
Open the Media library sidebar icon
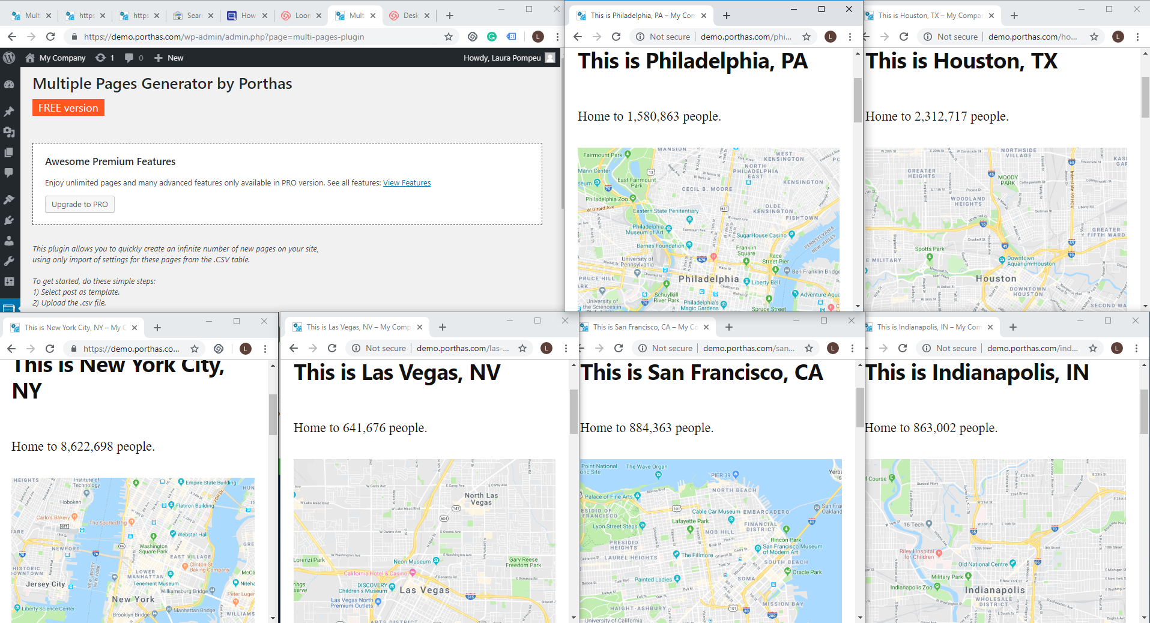(9, 132)
